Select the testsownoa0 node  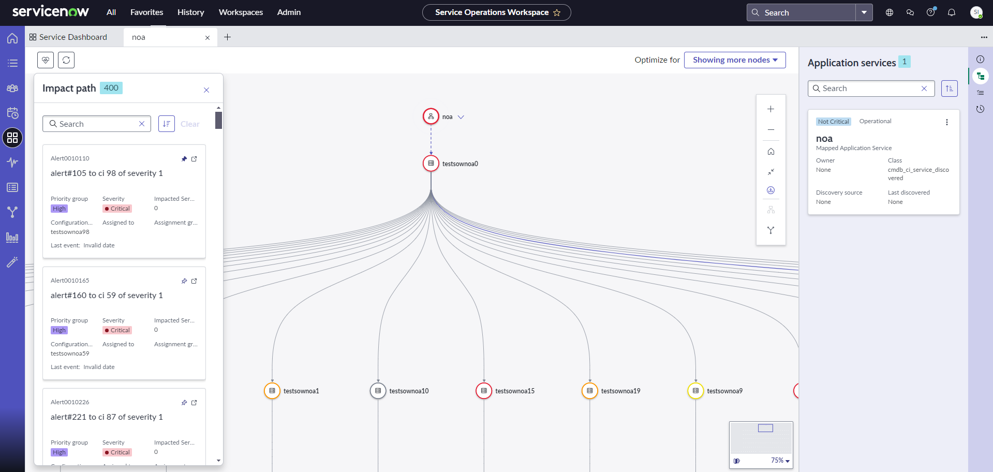tap(431, 164)
